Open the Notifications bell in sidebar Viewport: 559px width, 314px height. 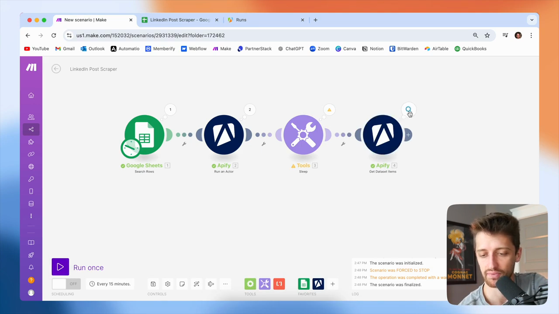pyautogui.click(x=31, y=267)
